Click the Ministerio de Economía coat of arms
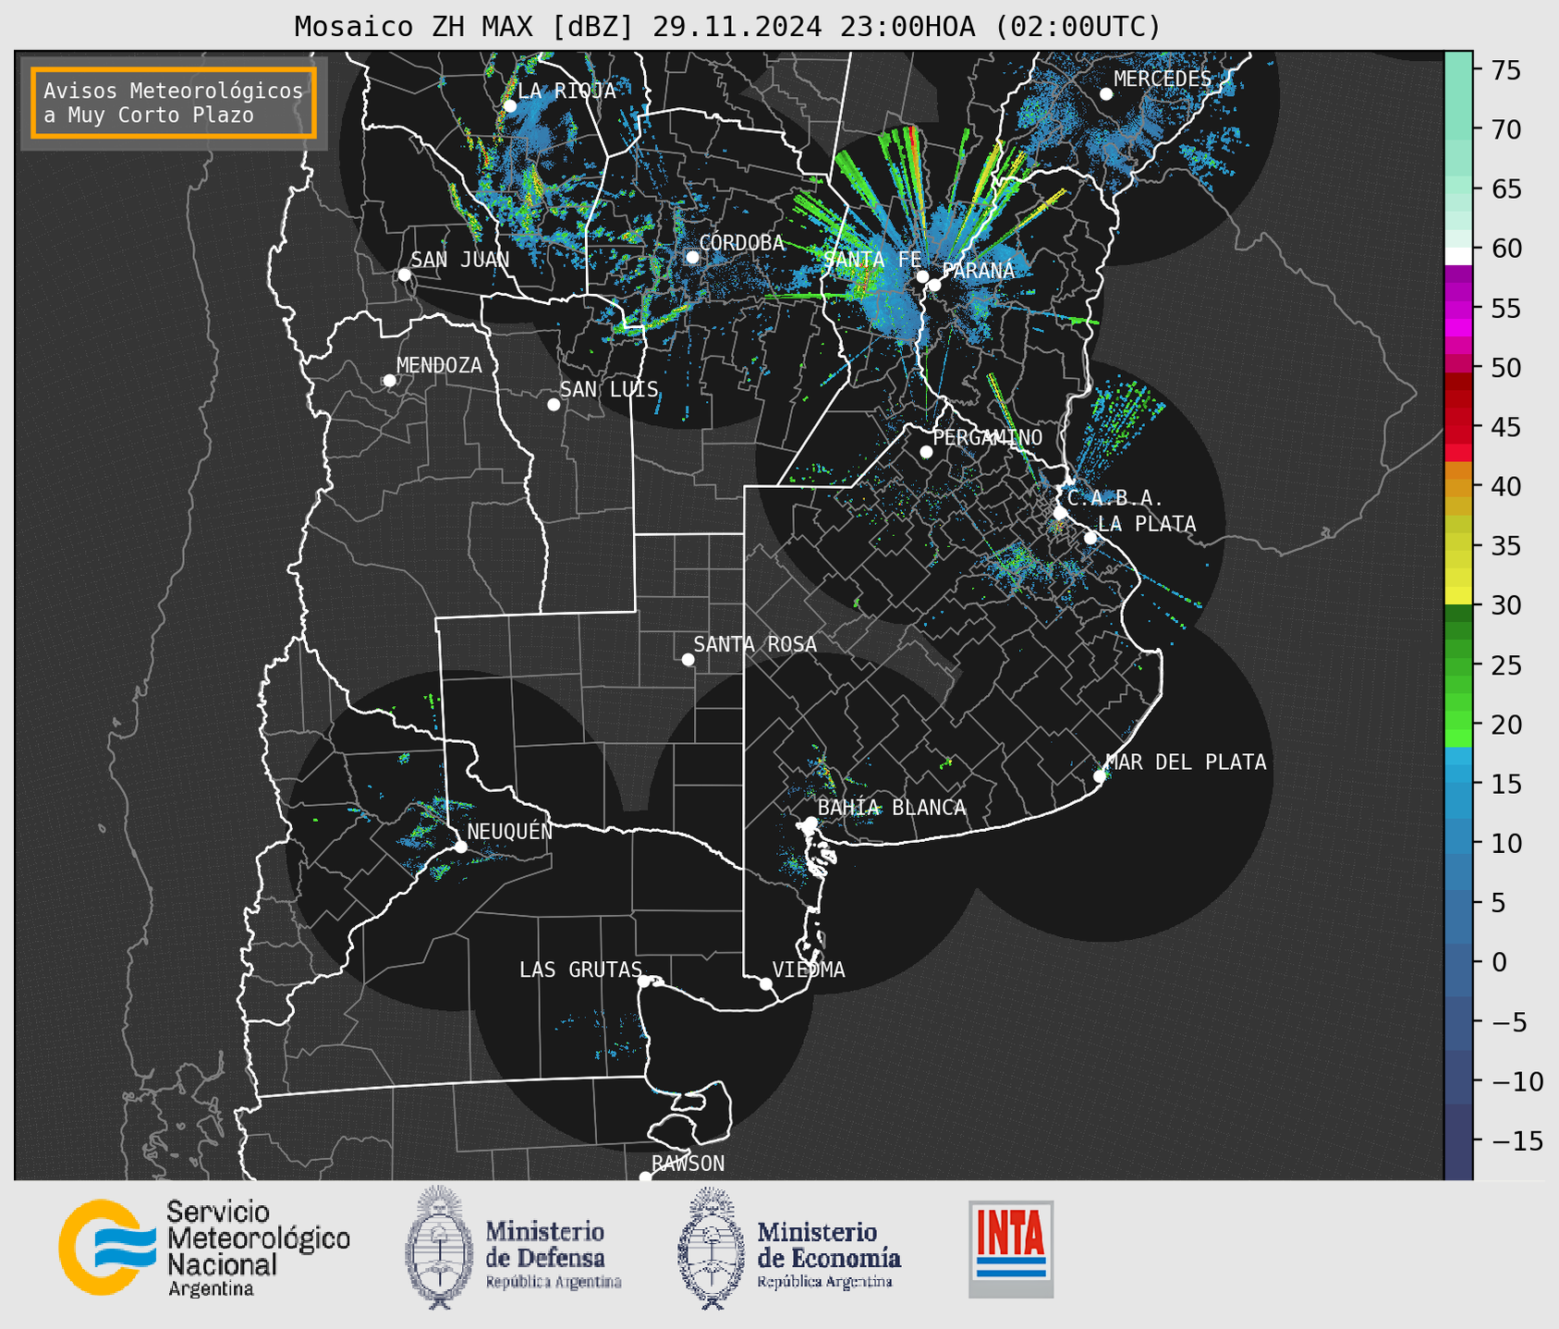This screenshot has width=1559, height=1329. click(711, 1248)
